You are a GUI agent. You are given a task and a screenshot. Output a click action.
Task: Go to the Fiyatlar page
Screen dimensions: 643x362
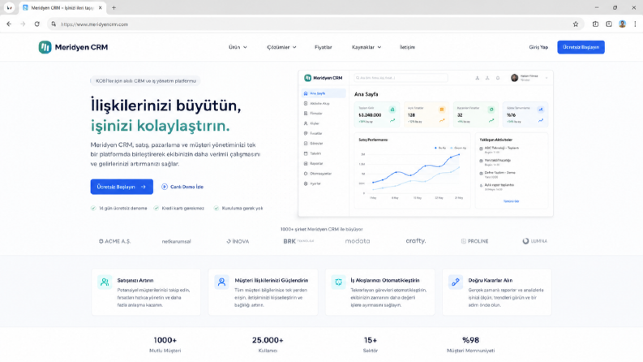324,47
